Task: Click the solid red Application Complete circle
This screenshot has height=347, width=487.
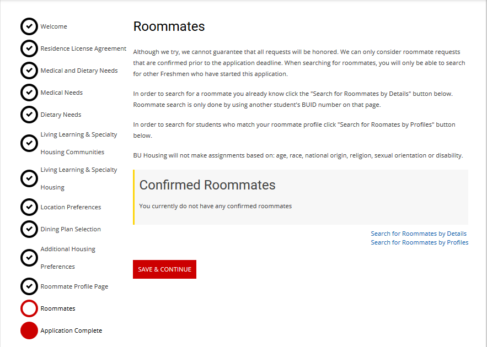Action: (29, 330)
